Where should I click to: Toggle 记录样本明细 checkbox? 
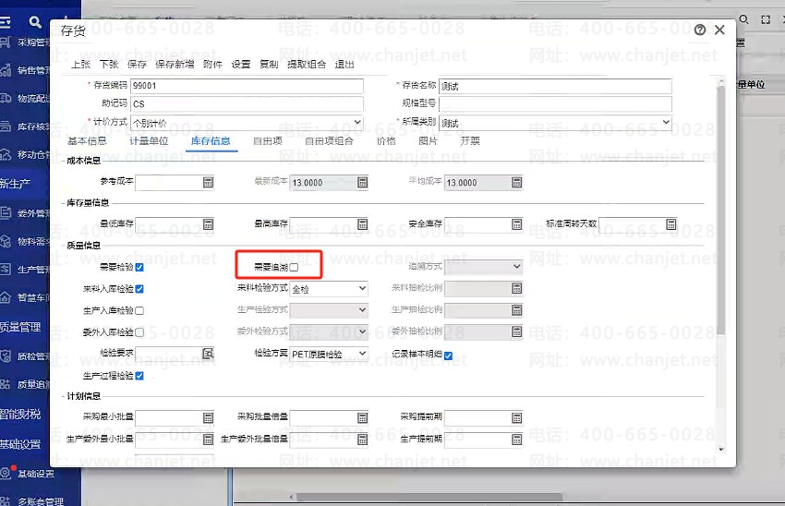tap(449, 355)
